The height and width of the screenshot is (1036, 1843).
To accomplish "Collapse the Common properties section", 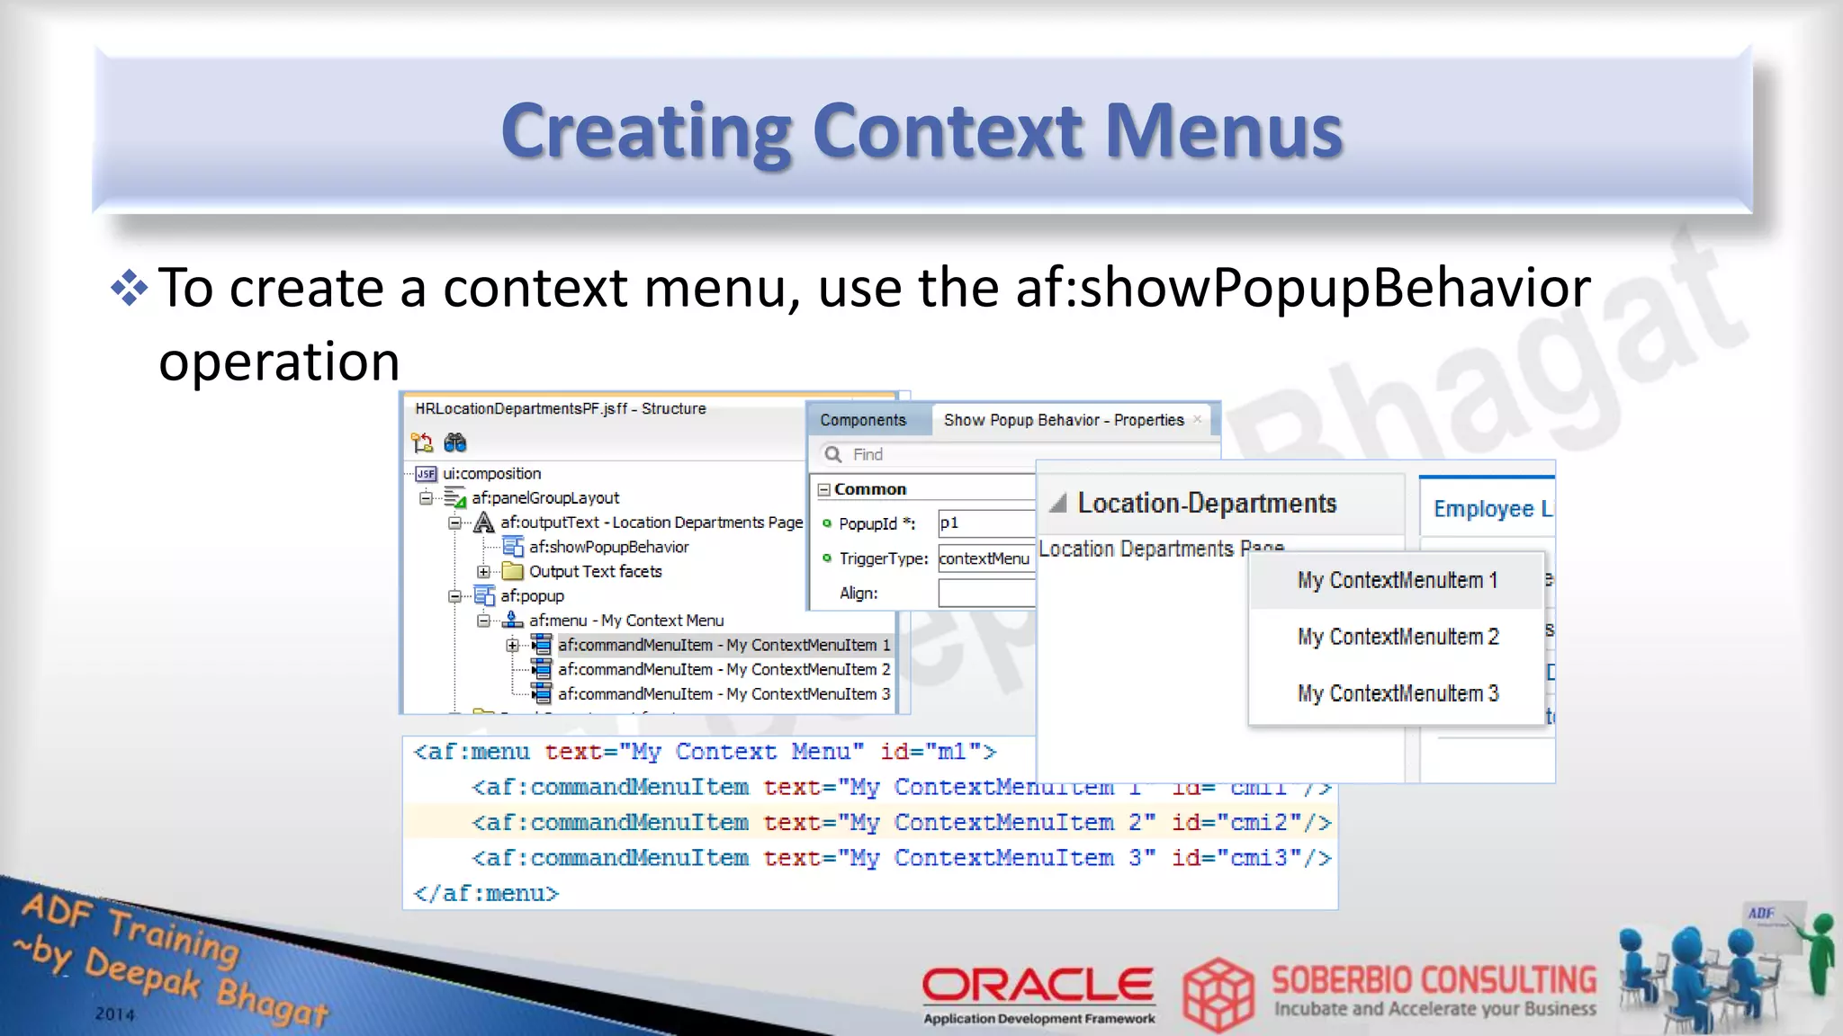I will [x=823, y=489].
